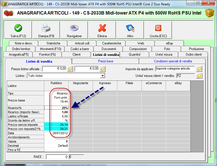Open the Altro magnifier book button

130,30
